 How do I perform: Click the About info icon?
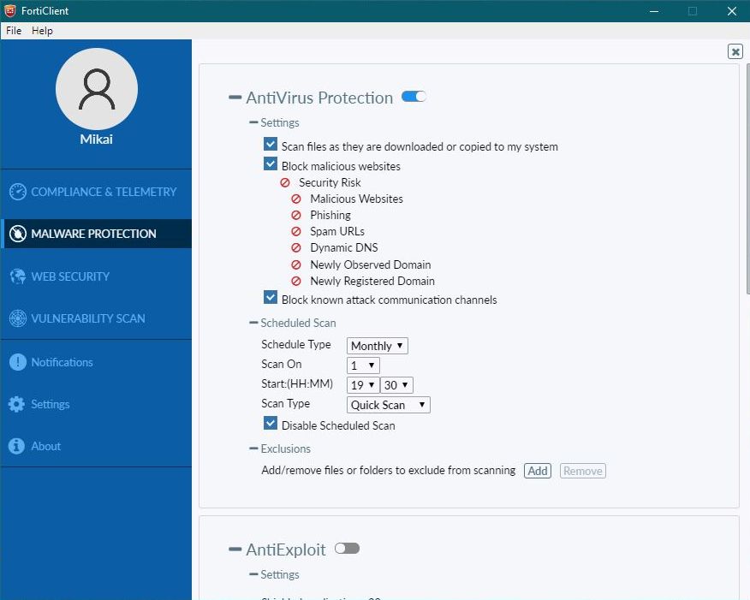[16, 446]
